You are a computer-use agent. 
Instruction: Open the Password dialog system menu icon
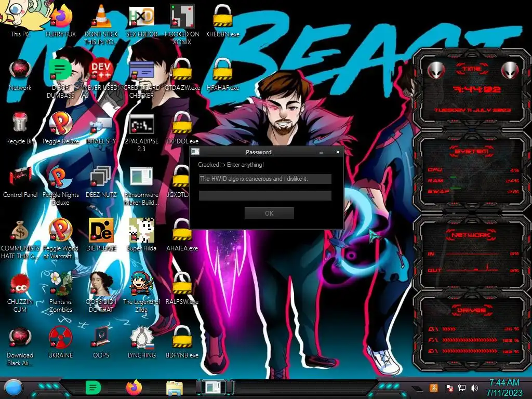pyautogui.click(x=195, y=152)
